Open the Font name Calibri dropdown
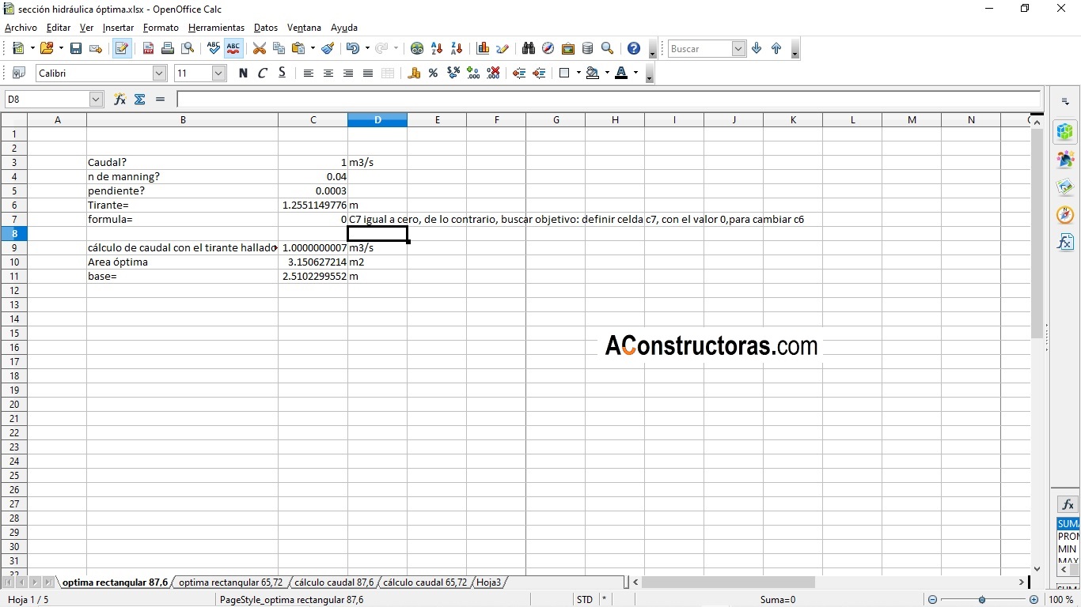The image size is (1081, 607). (x=159, y=74)
